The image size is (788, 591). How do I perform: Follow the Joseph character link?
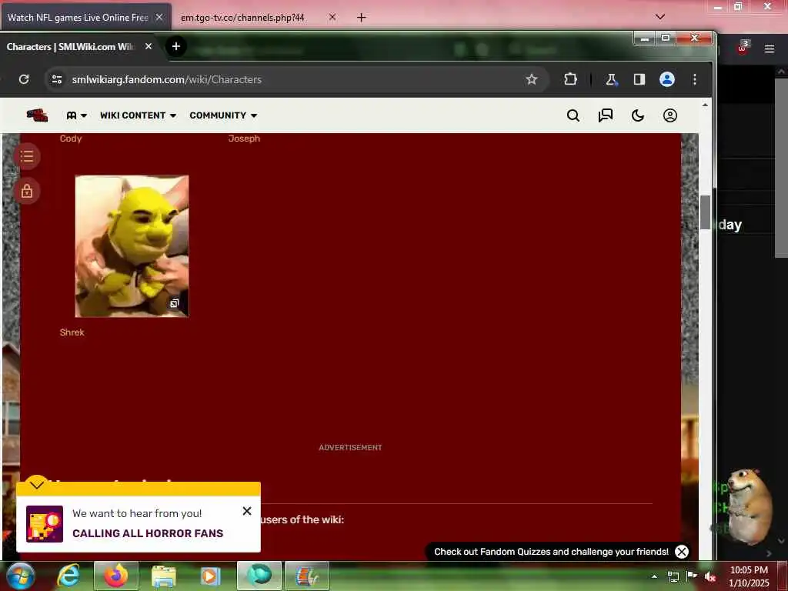pyautogui.click(x=244, y=139)
